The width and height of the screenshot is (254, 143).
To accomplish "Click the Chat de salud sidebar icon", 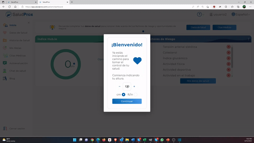I will pos(5,71).
